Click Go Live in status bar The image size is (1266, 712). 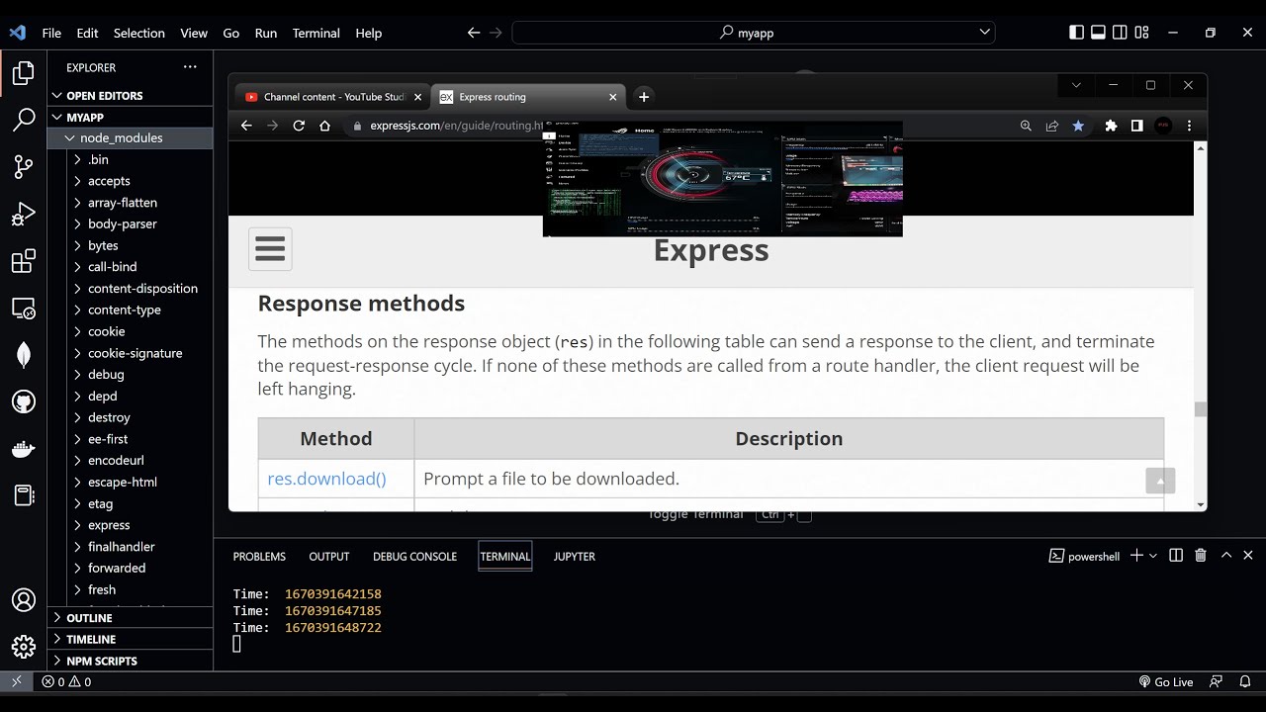(x=1166, y=681)
